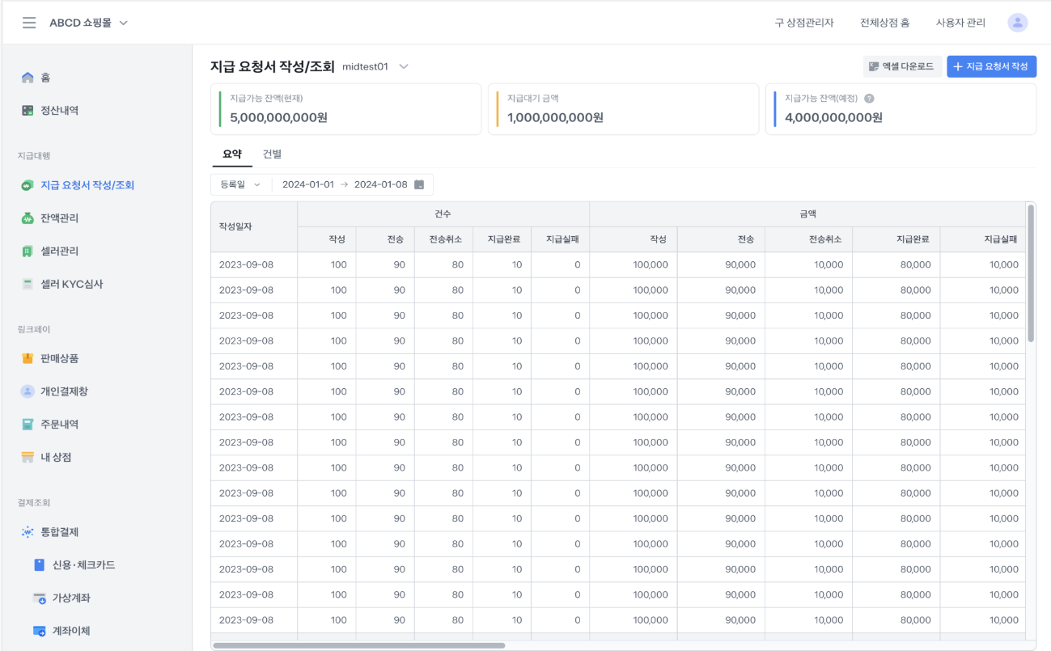Open the hamburger menu icon
The width and height of the screenshot is (1051, 651).
coord(29,23)
